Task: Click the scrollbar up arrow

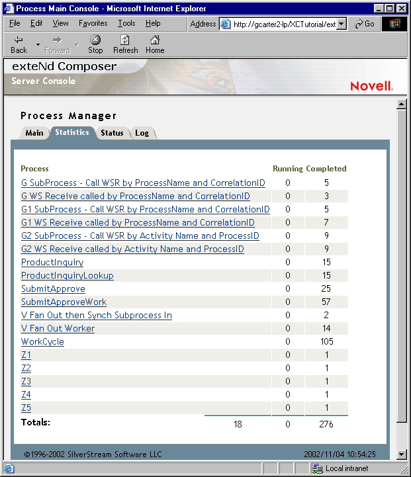Action: 402,105
